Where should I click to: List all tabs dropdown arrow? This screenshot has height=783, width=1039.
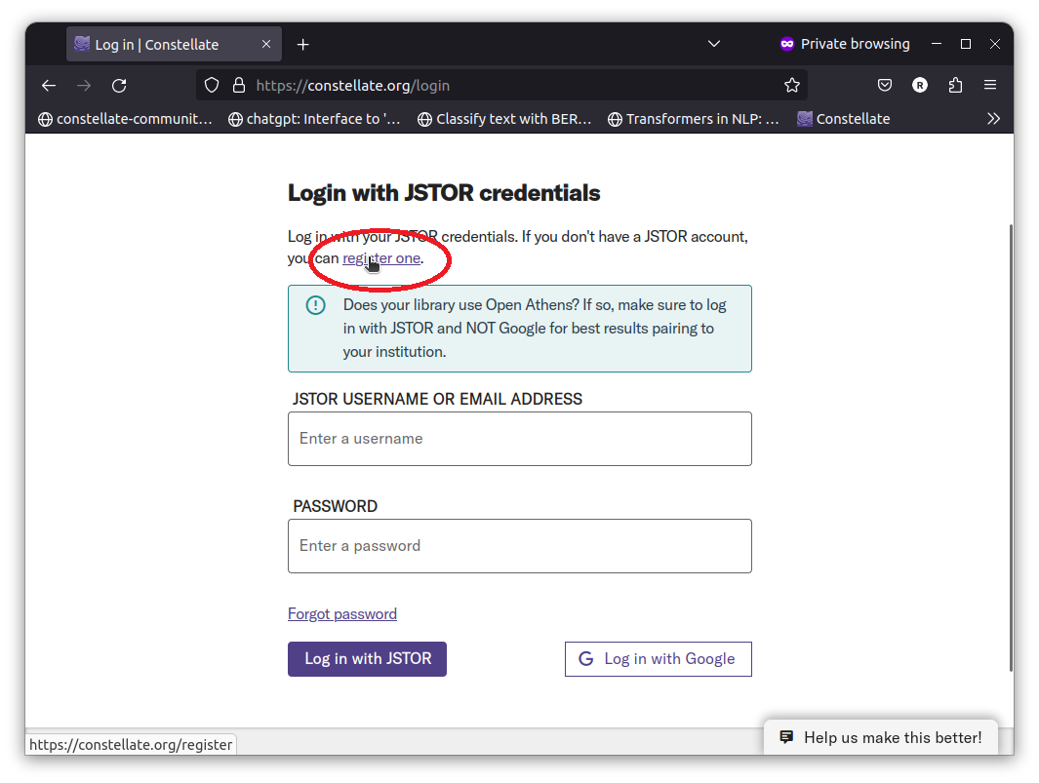pyautogui.click(x=714, y=44)
